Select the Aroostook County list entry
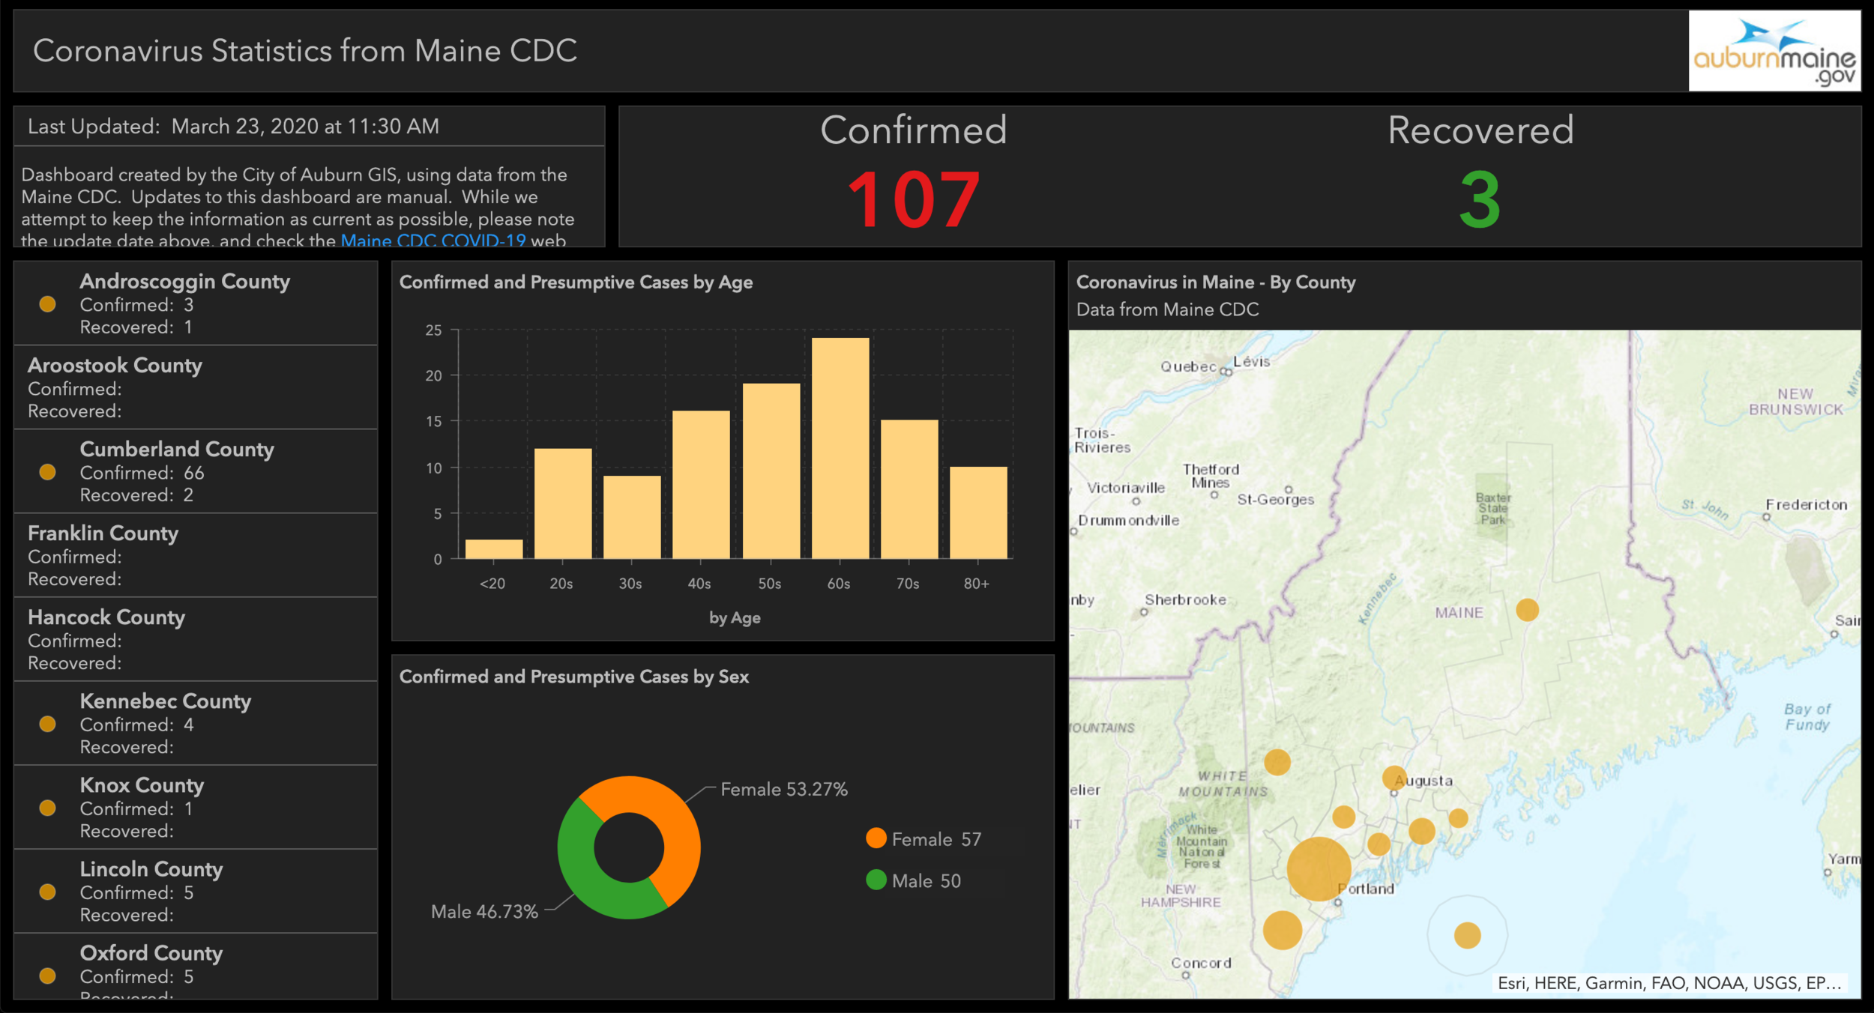 click(x=196, y=387)
